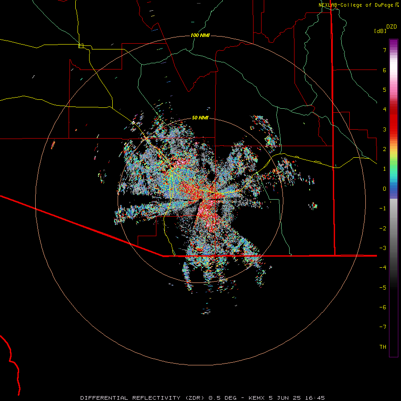The height and width of the screenshot is (401, 401).
Task: Click the -6 value on color scale
Action: coord(383,307)
